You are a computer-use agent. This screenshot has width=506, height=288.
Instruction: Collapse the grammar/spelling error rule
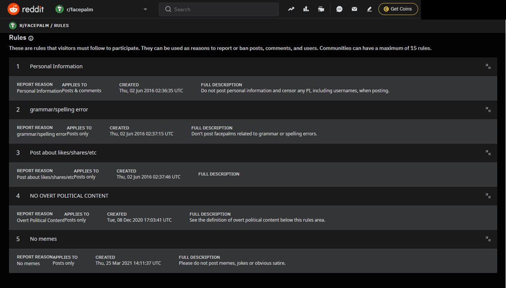point(488,110)
